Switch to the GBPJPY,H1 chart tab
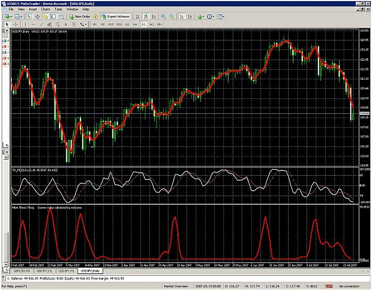Viewport: 372px width, 290px height. coord(45,271)
